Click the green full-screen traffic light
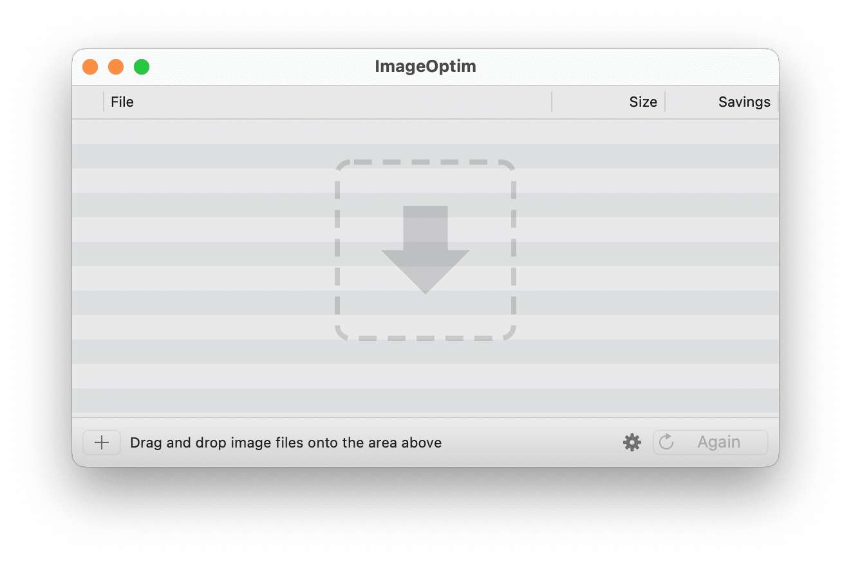The height and width of the screenshot is (562, 851). 141,66
